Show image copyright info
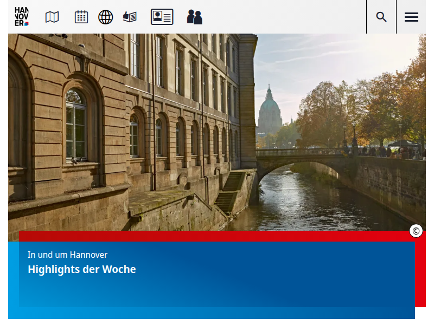Viewport: 434px width, 325px height. pos(416,231)
